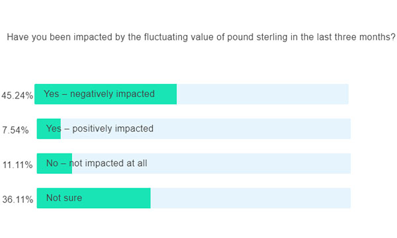Viewport: 397px width, 238px height.
Task: Click the word 'No' in the not impacted row
Action: pyautogui.click(x=52, y=163)
